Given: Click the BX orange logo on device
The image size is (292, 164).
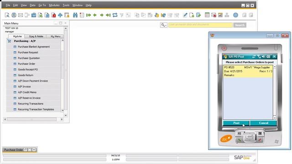Looking at the screenshot, I should pos(226,138).
